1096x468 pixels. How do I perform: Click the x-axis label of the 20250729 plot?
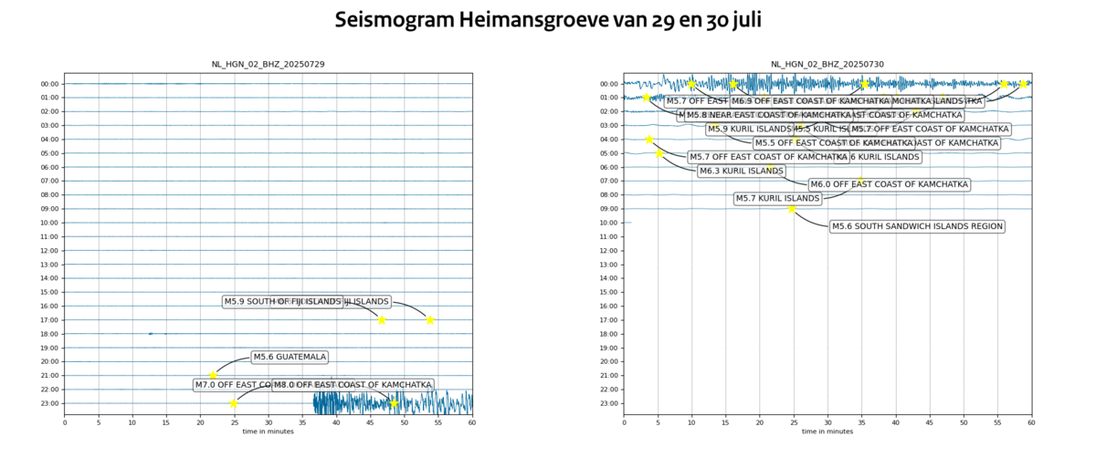(268, 432)
